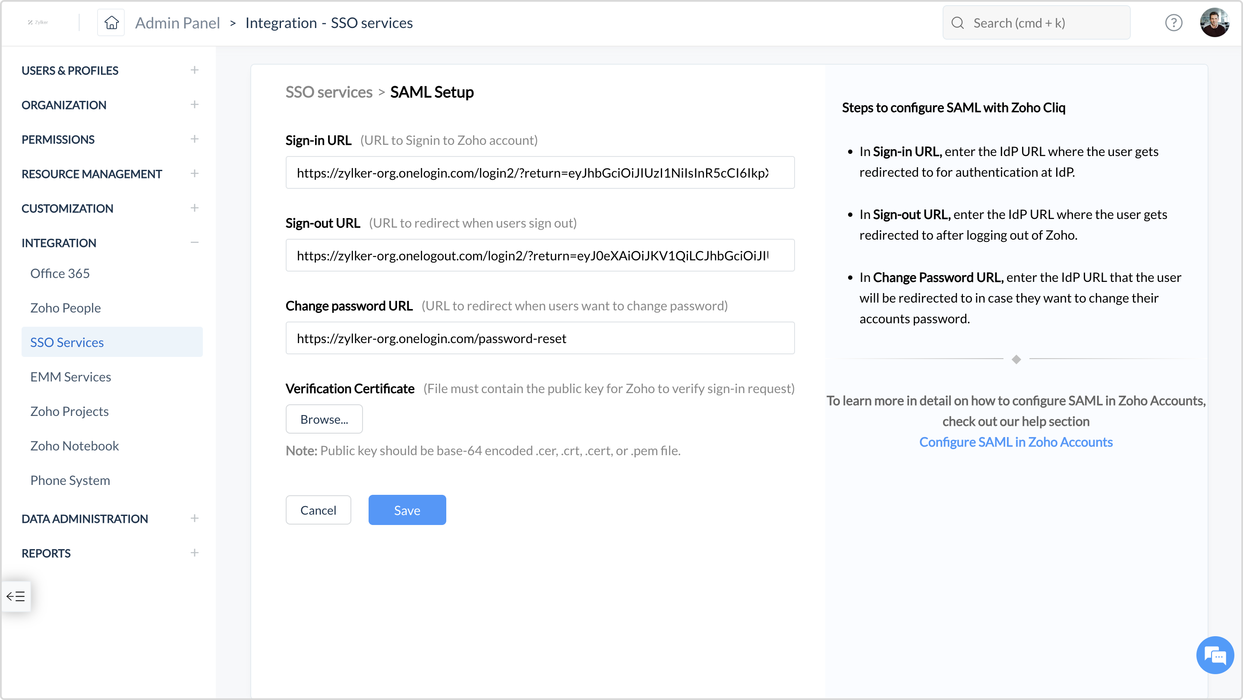The width and height of the screenshot is (1243, 700).
Task: Select SSO Services in sidebar
Action: pos(112,342)
